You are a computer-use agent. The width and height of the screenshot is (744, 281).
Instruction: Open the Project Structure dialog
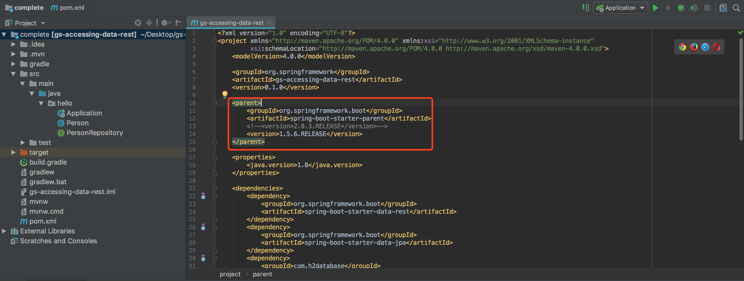click(x=723, y=8)
